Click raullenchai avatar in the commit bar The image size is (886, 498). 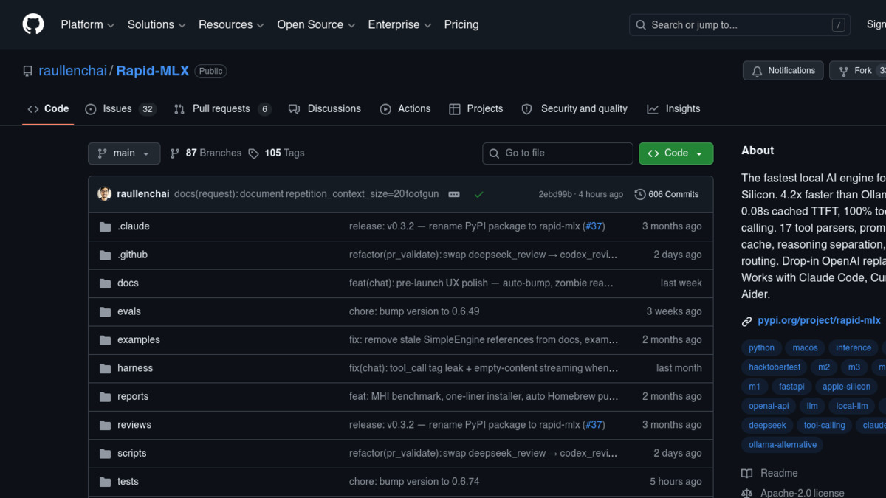click(x=104, y=194)
